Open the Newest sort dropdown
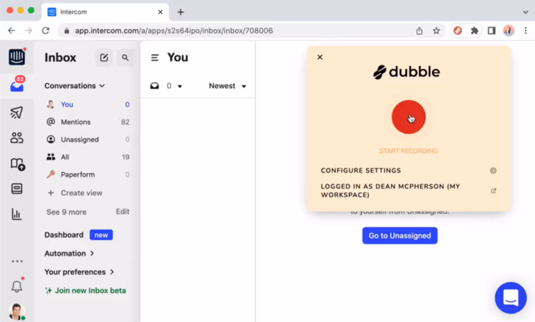The height and width of the screenshot is (322, 535). [x=228, y=86]
